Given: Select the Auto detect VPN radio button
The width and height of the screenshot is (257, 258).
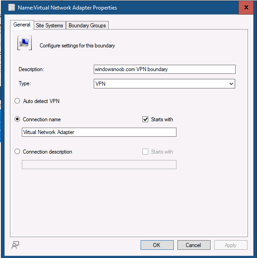Looking at the screenshot, I should coord(17,101).
